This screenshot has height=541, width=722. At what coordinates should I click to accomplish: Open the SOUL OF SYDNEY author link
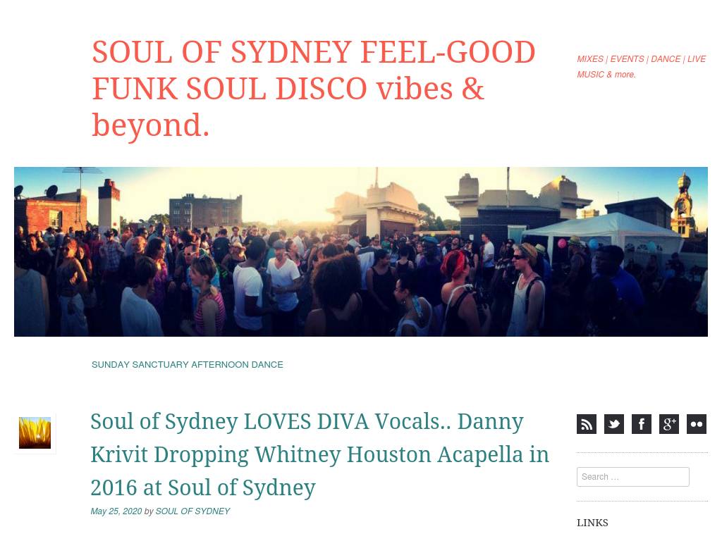192,511
